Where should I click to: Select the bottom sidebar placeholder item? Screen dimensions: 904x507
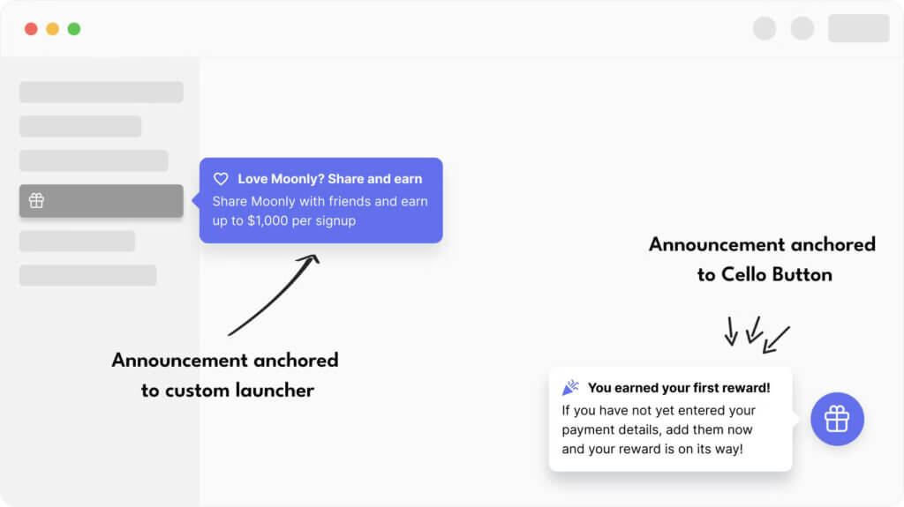87,275
